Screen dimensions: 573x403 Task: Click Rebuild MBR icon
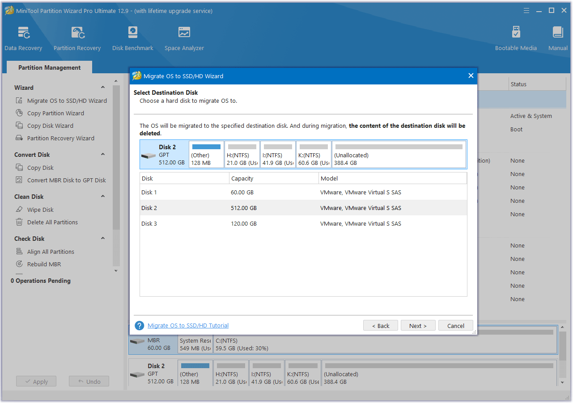point(19,264)
